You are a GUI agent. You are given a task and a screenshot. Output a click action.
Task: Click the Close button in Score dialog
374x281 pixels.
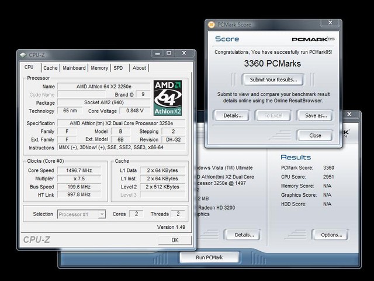pyautogui.click(x=315, y=135)
